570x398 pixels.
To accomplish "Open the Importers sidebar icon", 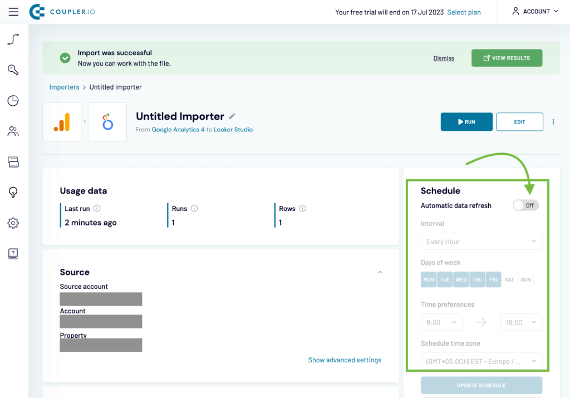I will [x=13, y=39].
